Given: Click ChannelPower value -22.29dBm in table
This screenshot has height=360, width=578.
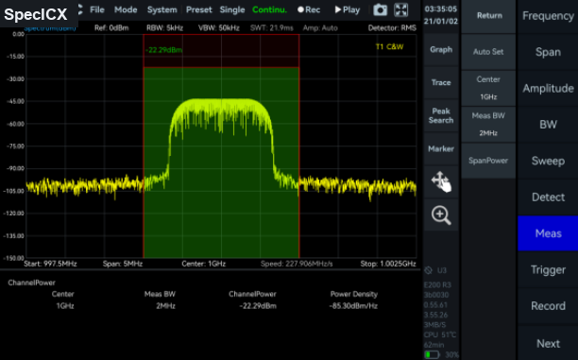Looking at the screenshot, I should click(258, 306).
